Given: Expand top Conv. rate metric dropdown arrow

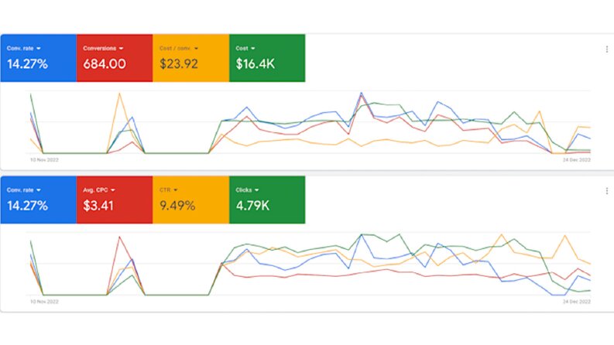Looking at the screenshot, I should point(39,49).
